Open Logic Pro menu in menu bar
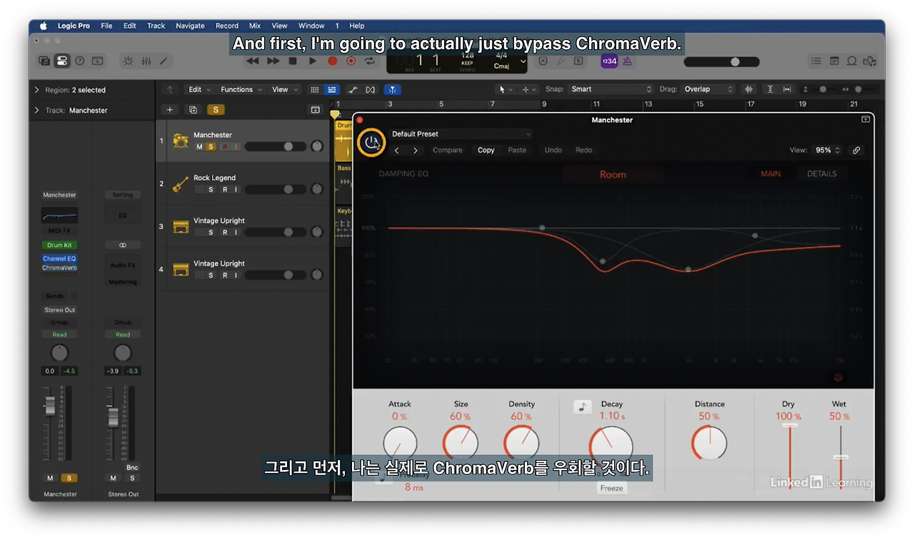914x540 pixels. (x=74, y=26)
